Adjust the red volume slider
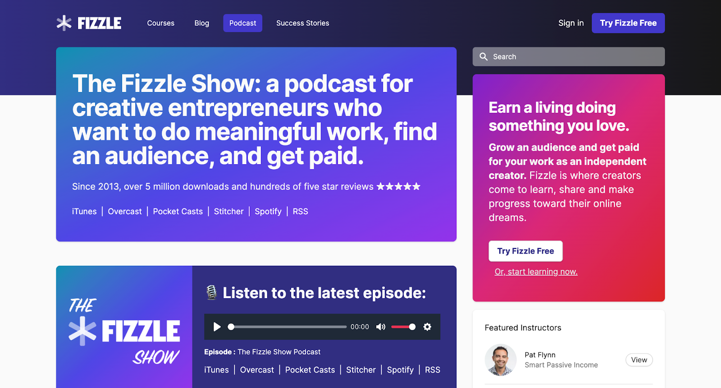 [403, 327]
